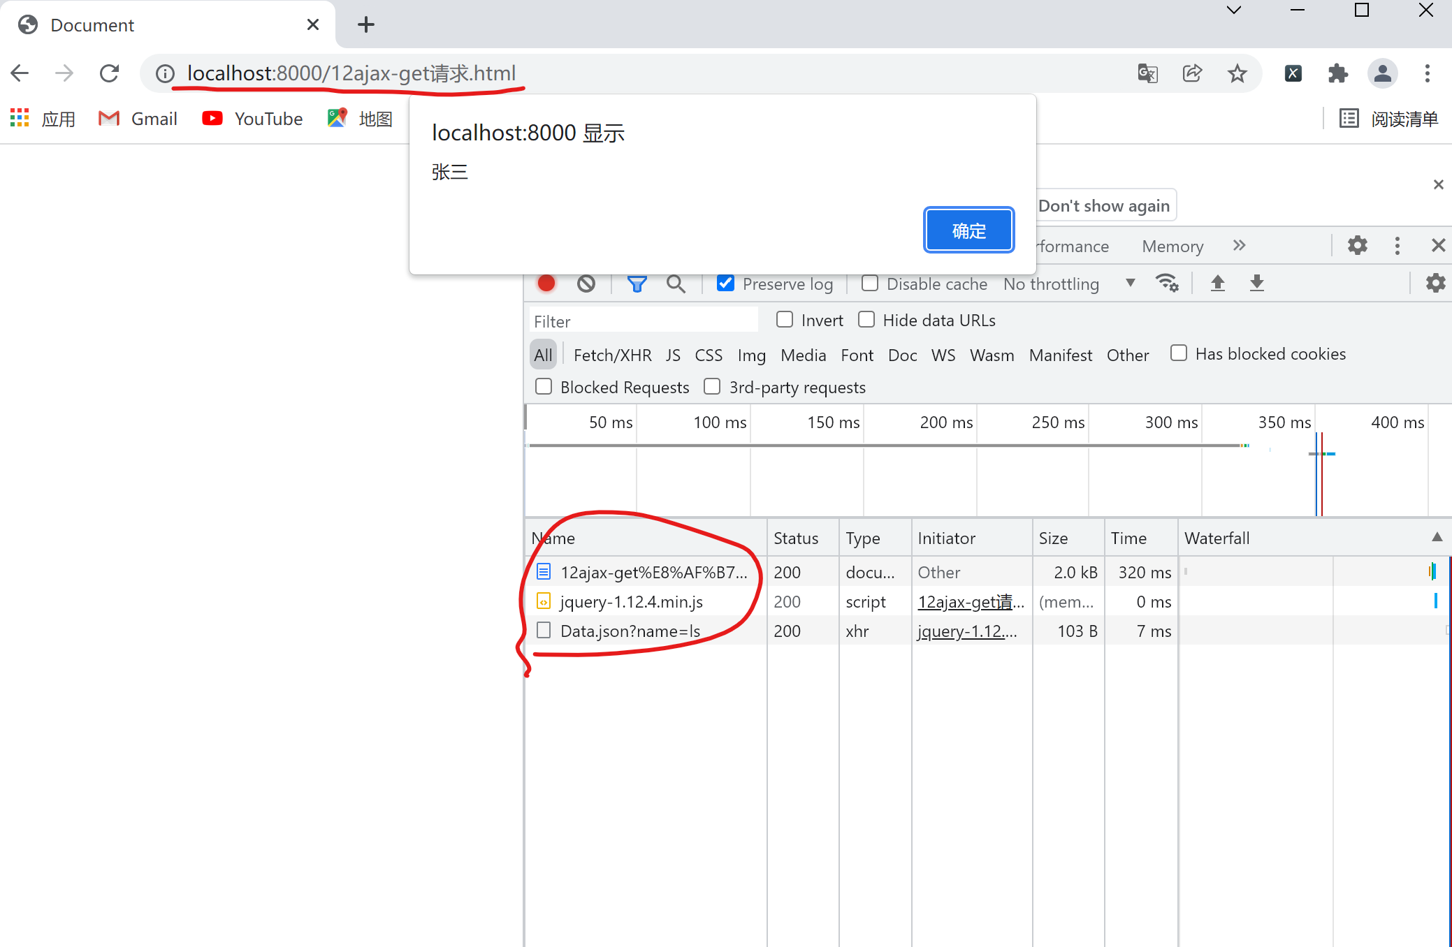1452x947 pixels.
Task: Open DevTools three-dot customize menu
Action: click(1397, 245)
